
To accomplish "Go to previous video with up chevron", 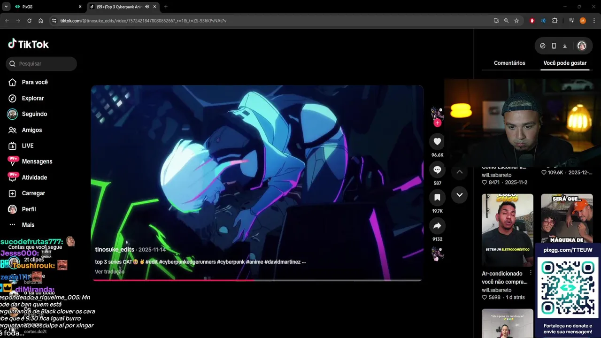I will coord(460,172).
